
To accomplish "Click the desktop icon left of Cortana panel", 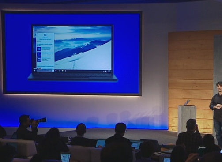I will coord(35,35).
